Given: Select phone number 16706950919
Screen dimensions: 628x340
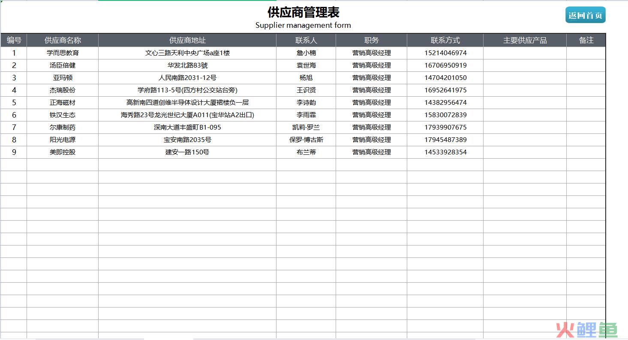Looking at the screenshot, I should point(445,65).
